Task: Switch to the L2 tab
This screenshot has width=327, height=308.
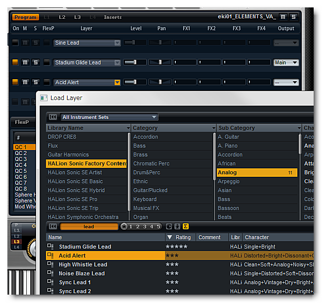Action: [62, 17]
